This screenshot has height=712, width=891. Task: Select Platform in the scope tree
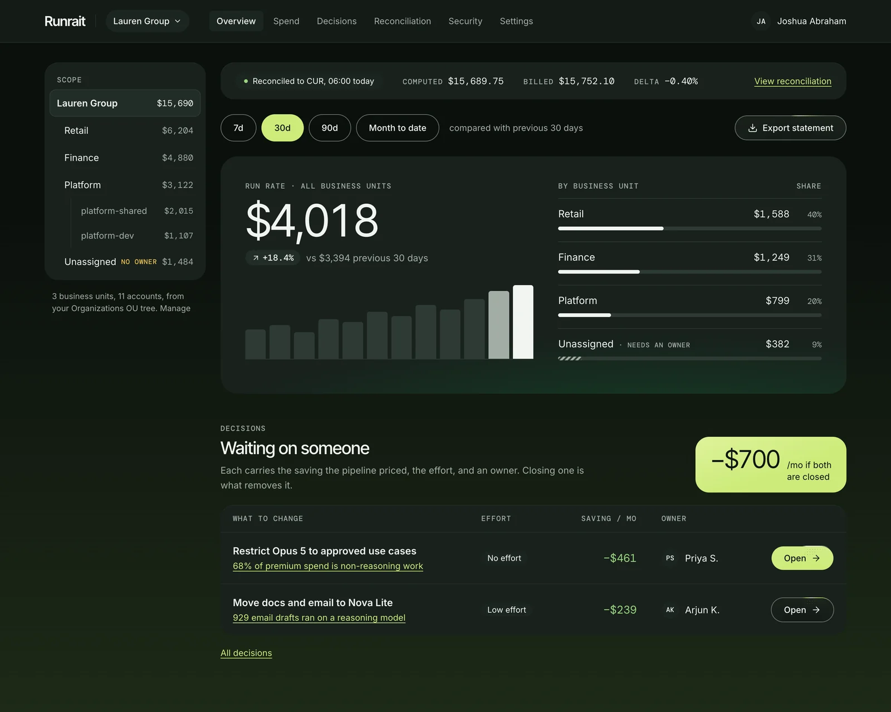(125, 185)
